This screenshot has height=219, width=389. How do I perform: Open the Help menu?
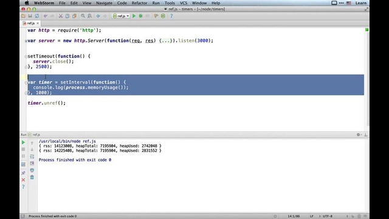coord(216,3)
